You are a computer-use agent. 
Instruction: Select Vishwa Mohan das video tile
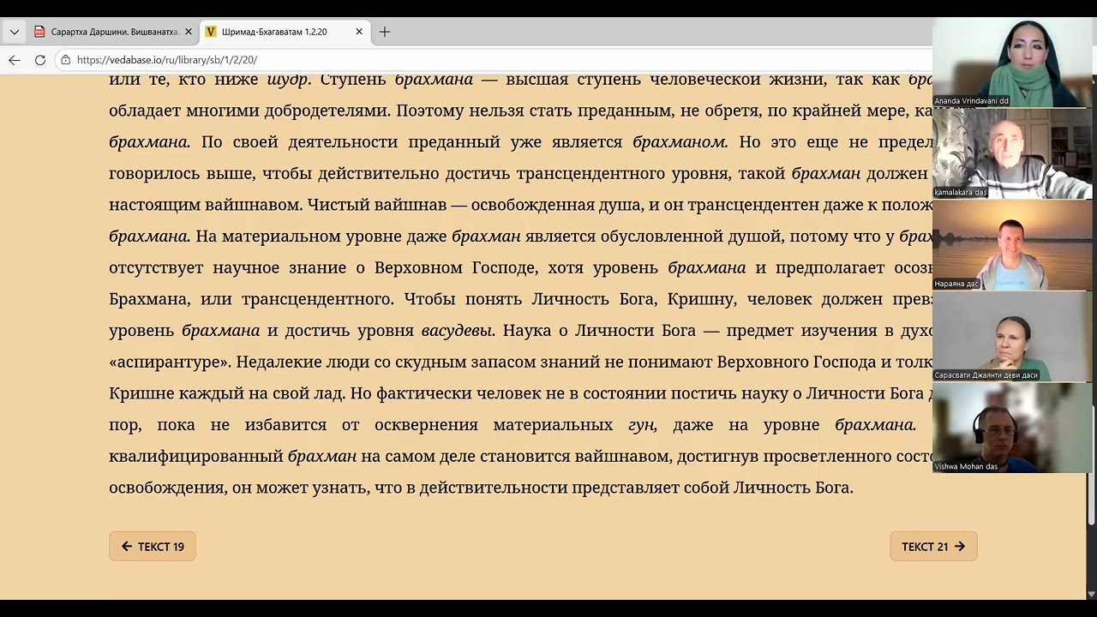[1012, 428]
